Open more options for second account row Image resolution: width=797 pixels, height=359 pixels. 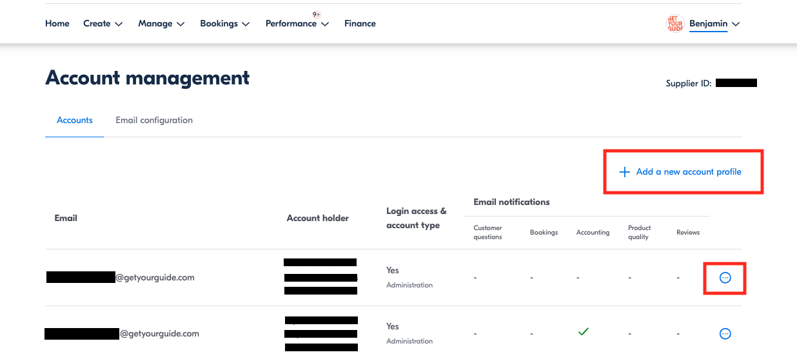tap(725, 333)
